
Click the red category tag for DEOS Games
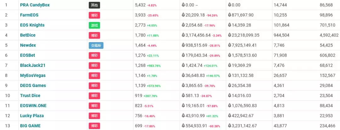pos(94,86)
